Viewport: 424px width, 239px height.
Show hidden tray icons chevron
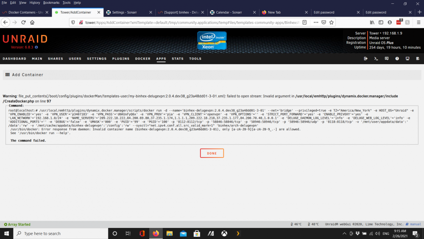[344, 233]
